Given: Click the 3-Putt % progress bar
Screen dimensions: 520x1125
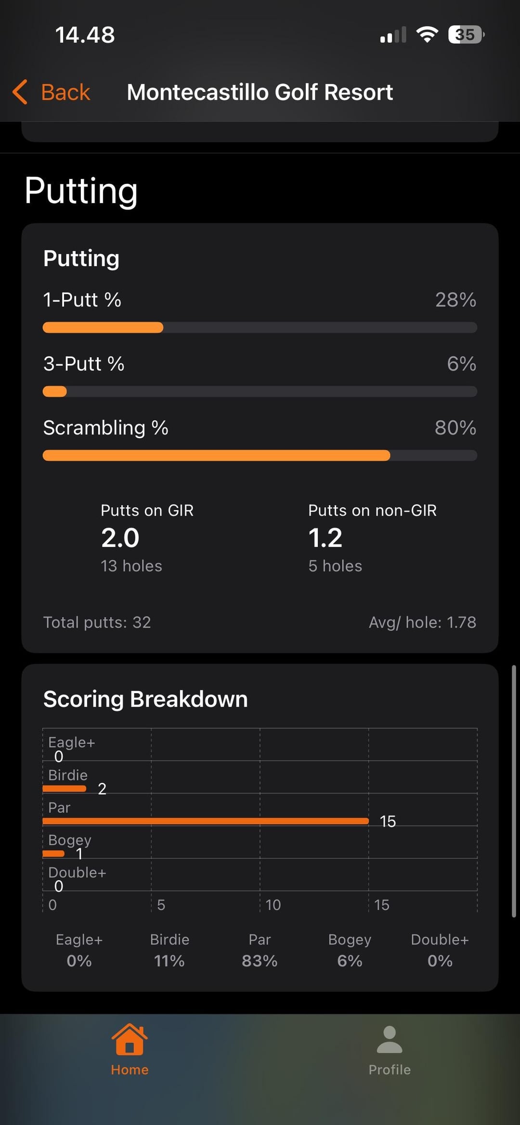Looking at the screenshot, I should pyautogui.click(x=260, y=392).
